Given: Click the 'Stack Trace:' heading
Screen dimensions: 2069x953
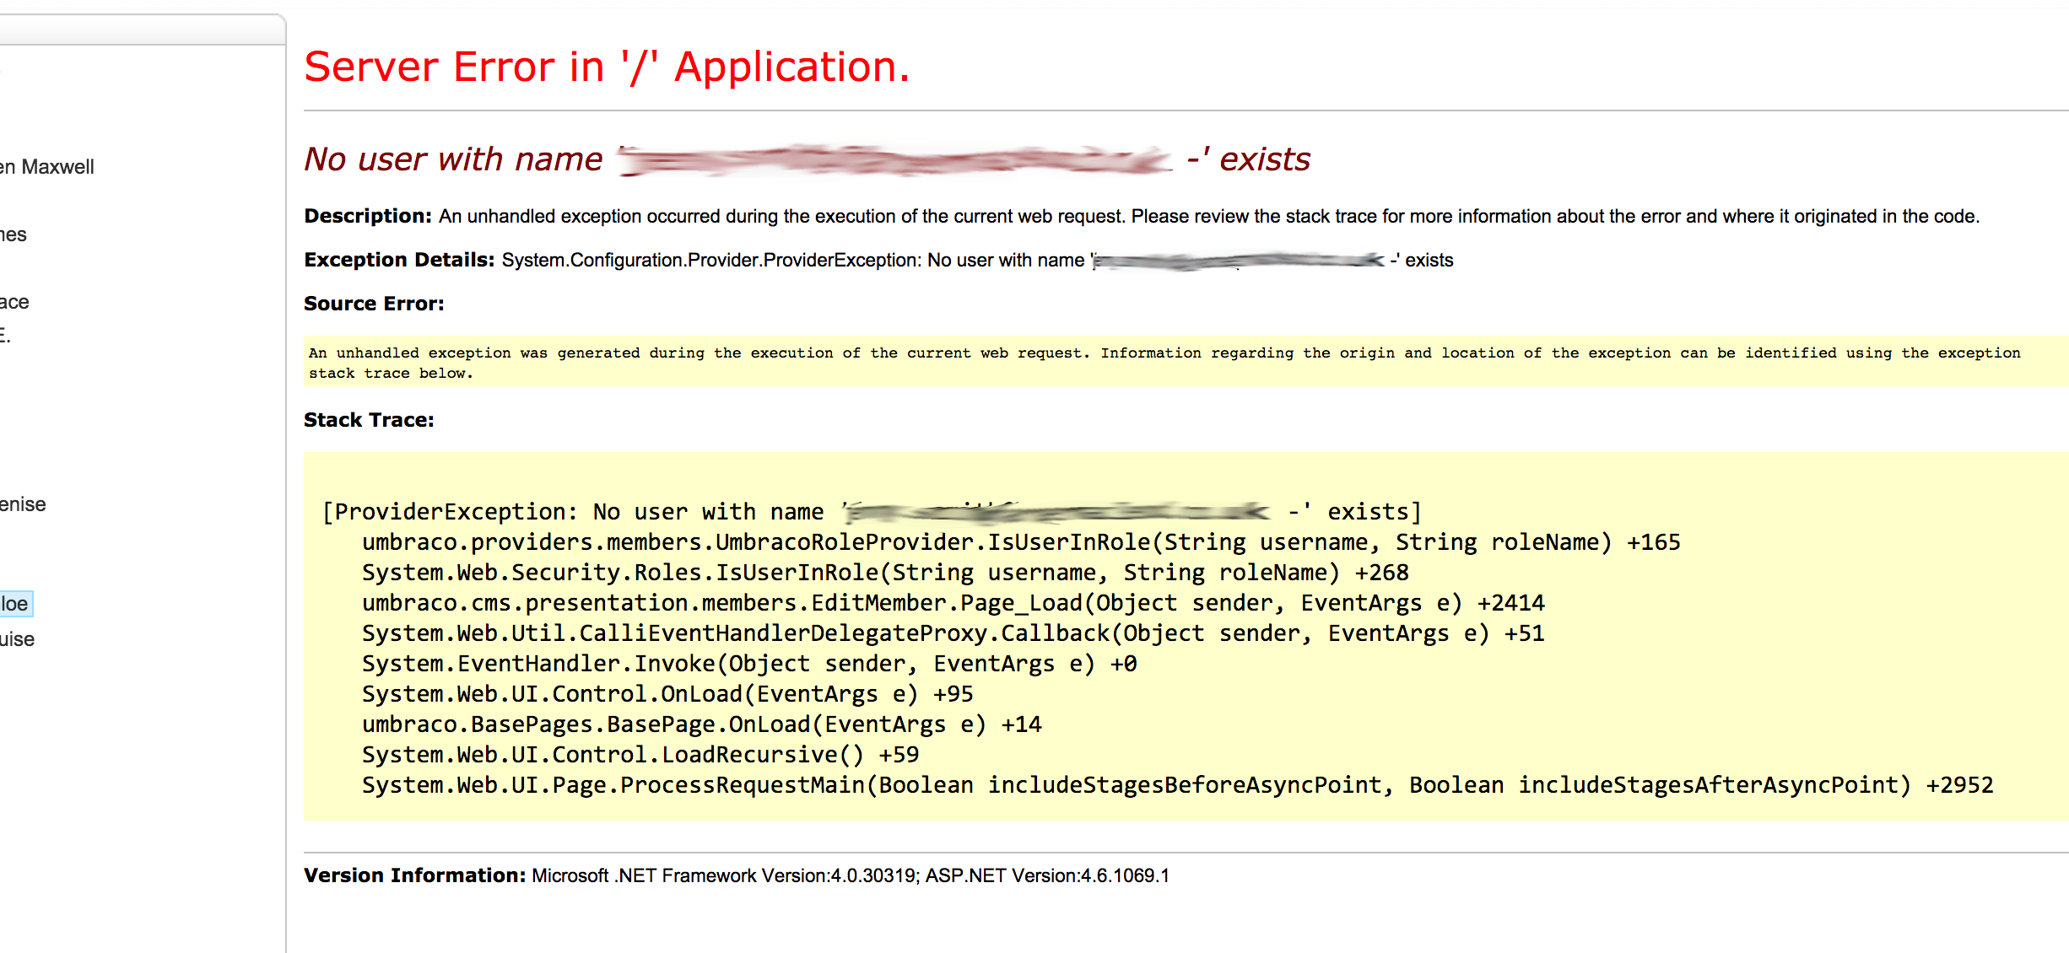Looking at the screenshot, I should [369, 420].
